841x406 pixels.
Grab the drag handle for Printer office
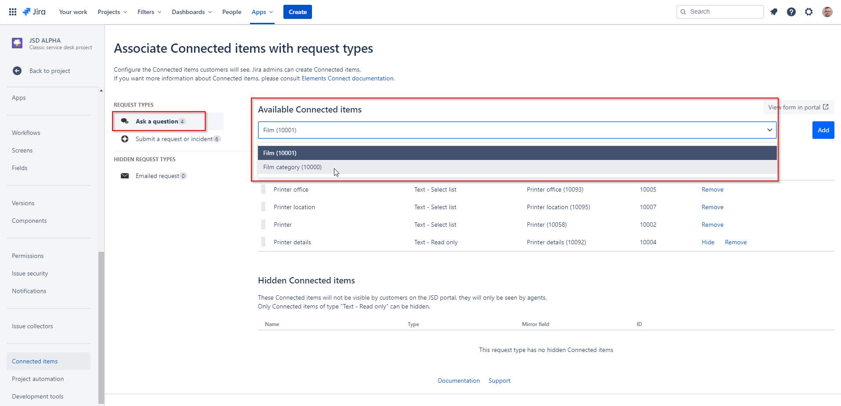(x=263, y=189)
